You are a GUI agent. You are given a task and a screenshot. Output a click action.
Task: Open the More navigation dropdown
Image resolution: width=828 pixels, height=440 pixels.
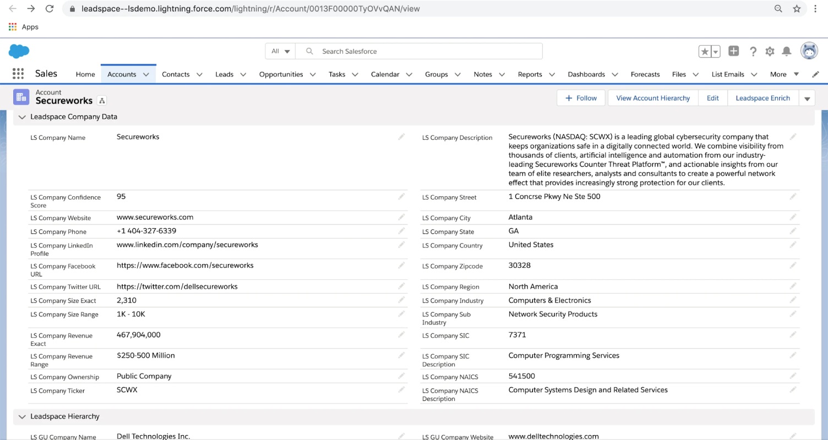point(785,74)
